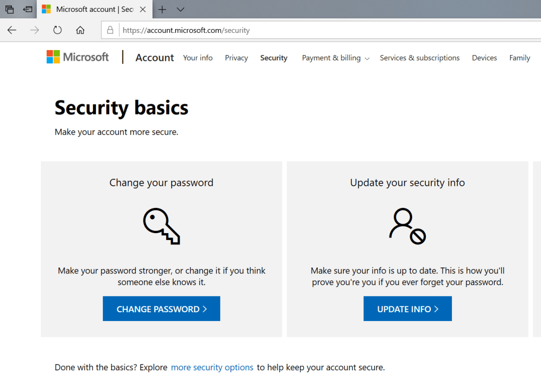Go to the browser home page icon

click(80, 30)
